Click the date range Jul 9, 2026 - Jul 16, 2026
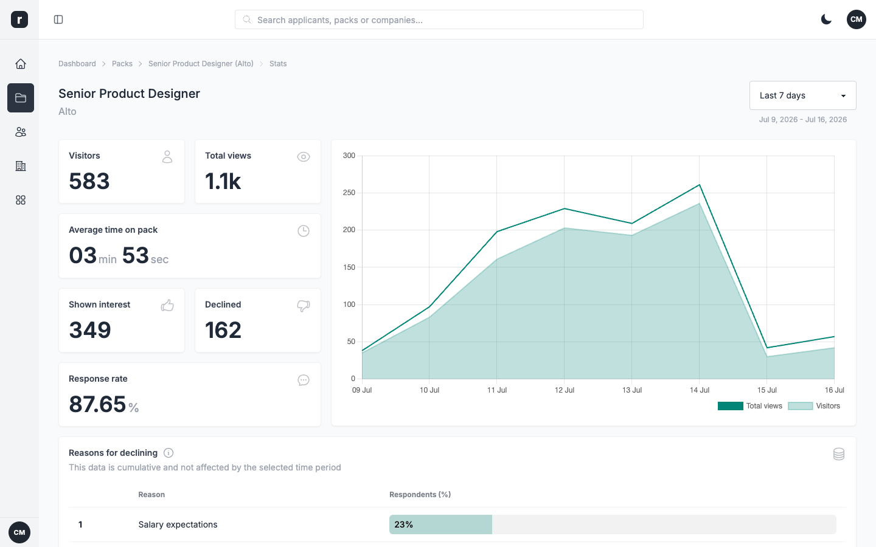This screenshot has width=876, height=547. [x=803, y=120]
